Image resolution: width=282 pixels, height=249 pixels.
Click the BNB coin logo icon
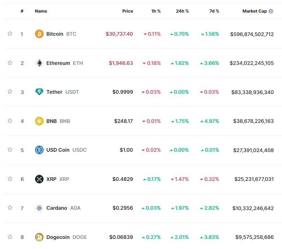(x=39, y=121)
